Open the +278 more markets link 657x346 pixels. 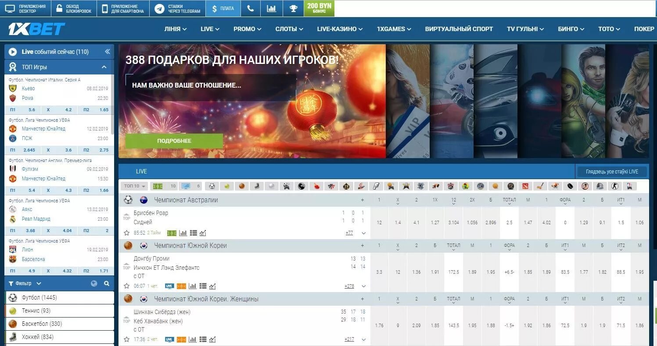tap(349, 286)
